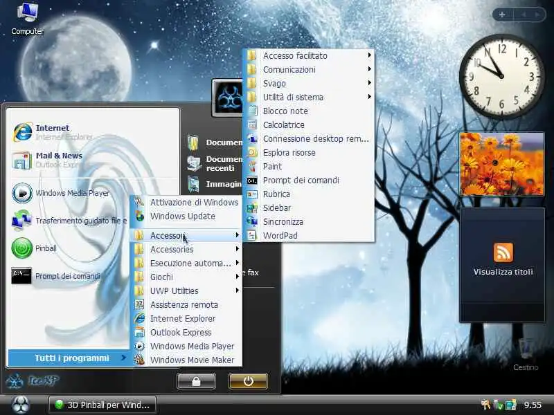Click the network tray icon beside the clock
Image resolution: width=554 pixels, height=415 pixels.
coord(510,405)
